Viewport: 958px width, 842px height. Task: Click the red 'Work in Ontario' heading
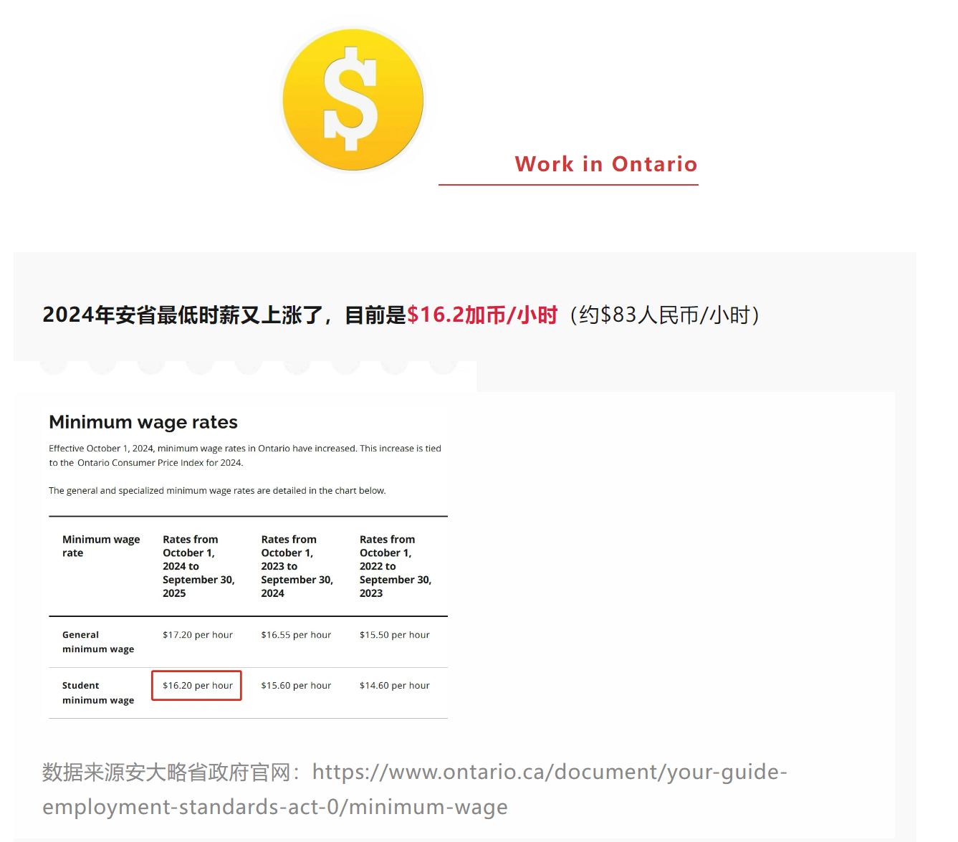pyautogui.click(x=605, y=164)
